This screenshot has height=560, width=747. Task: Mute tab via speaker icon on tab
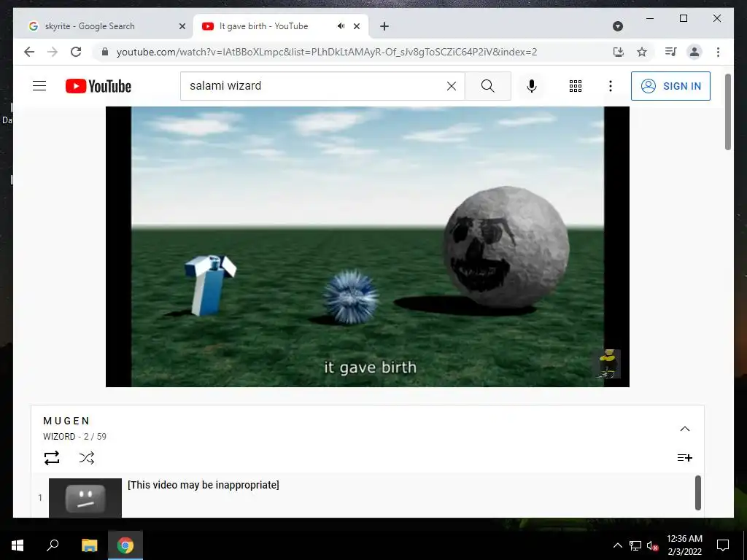click(341, 26)
